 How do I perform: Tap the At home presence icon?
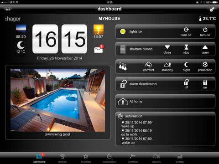point(123,102)
